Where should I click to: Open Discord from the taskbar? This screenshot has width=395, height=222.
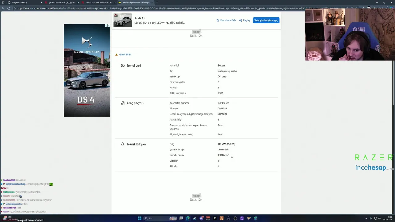202,218
